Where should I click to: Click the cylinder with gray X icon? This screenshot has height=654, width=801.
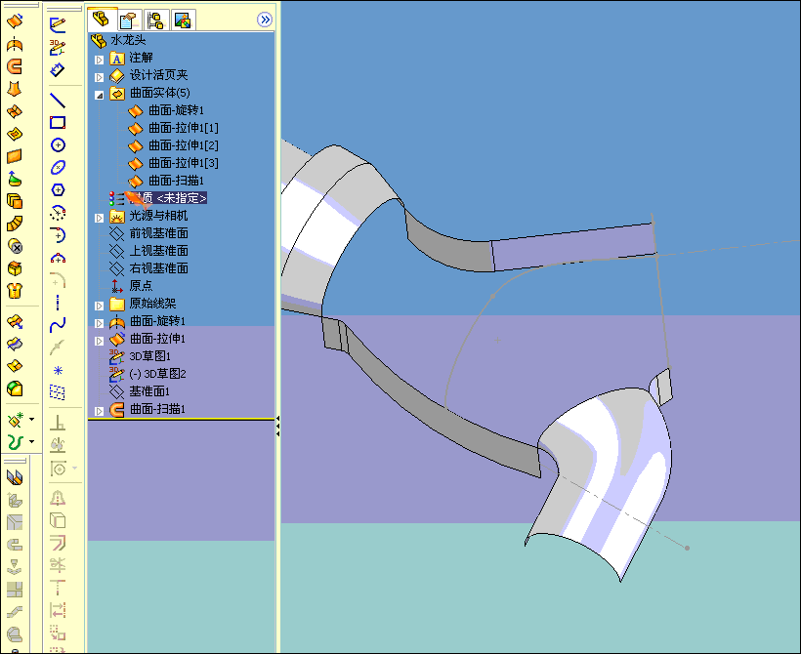[x=15, y=246]
